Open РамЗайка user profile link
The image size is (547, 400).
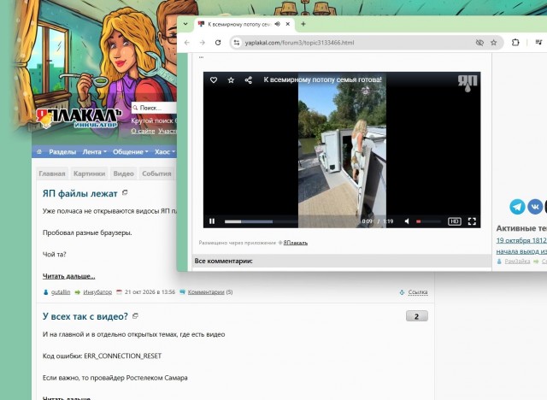[x=517, y=262]
